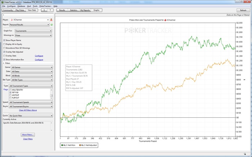Click the My C Net Won green legend swatch
Screen dimensions: 252x157
(62, 145)
